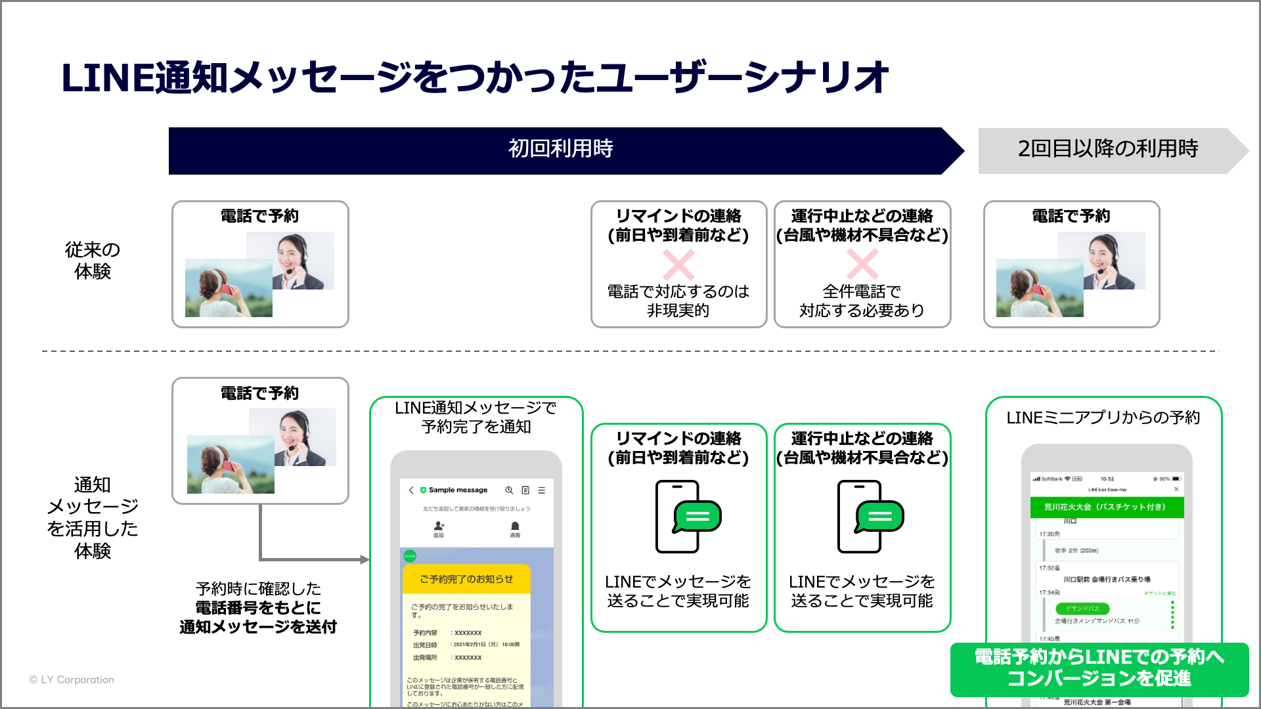Click the 荒川花火大会（バスチケット付き）green banner

pos(1106,507)
